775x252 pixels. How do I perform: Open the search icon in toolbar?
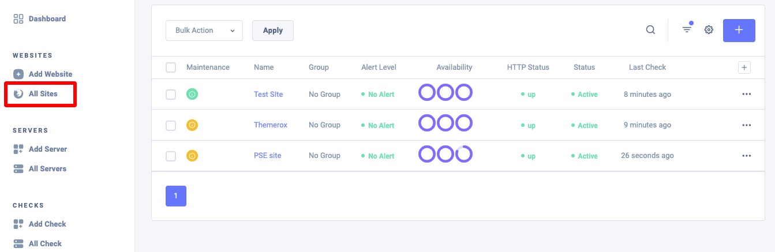[x=650, y=31]
